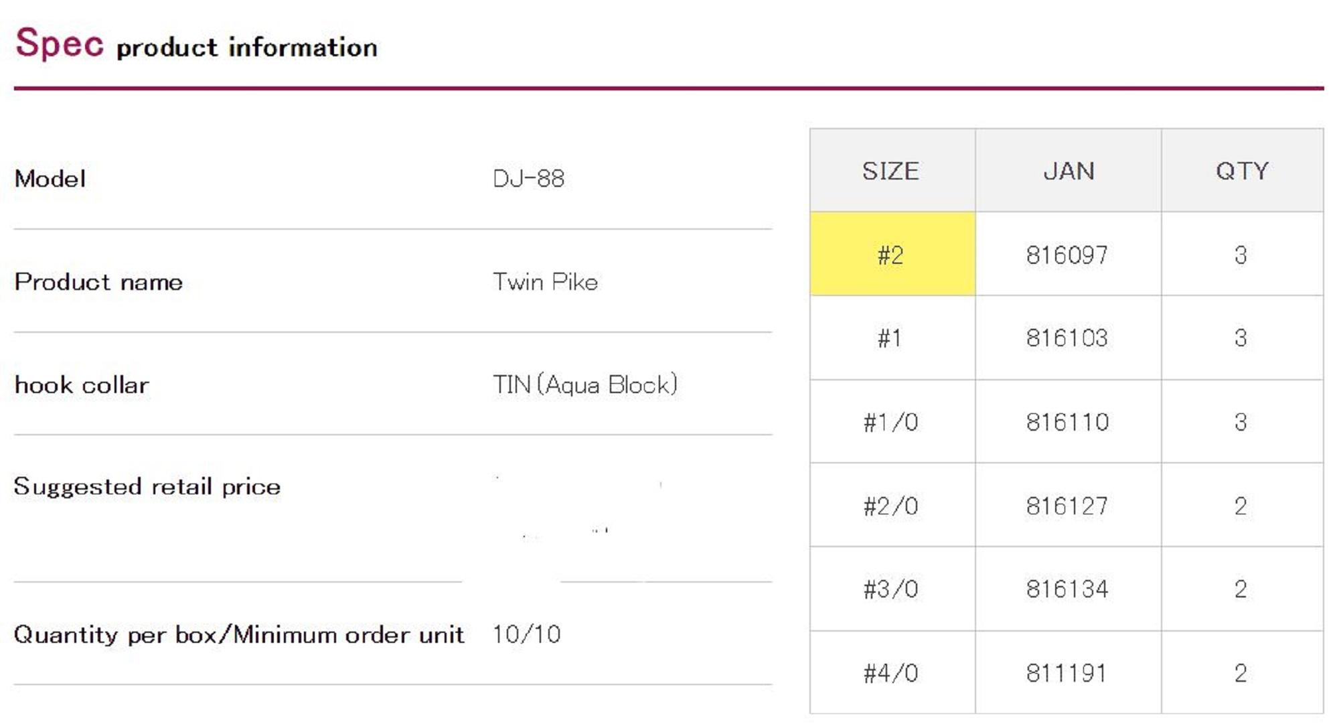The width and height of the screenshot is (1339, 728).
Task: Click the 10/10 quantity value
Action: (x=527, y=634)
